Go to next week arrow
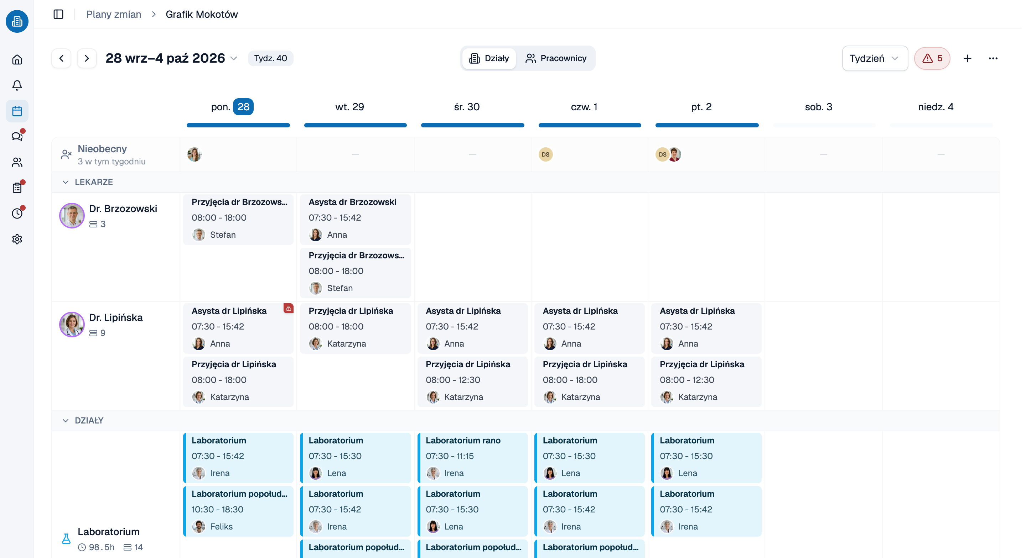 click(x=87, y=58)
